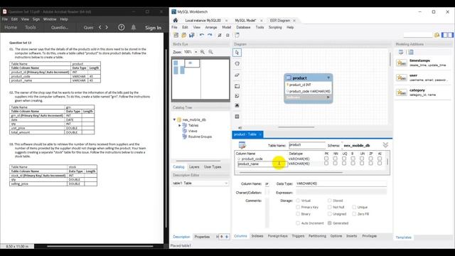Switch to the Layers tab
The height and width of the screenshot is (256, 455).
[194, 167]
